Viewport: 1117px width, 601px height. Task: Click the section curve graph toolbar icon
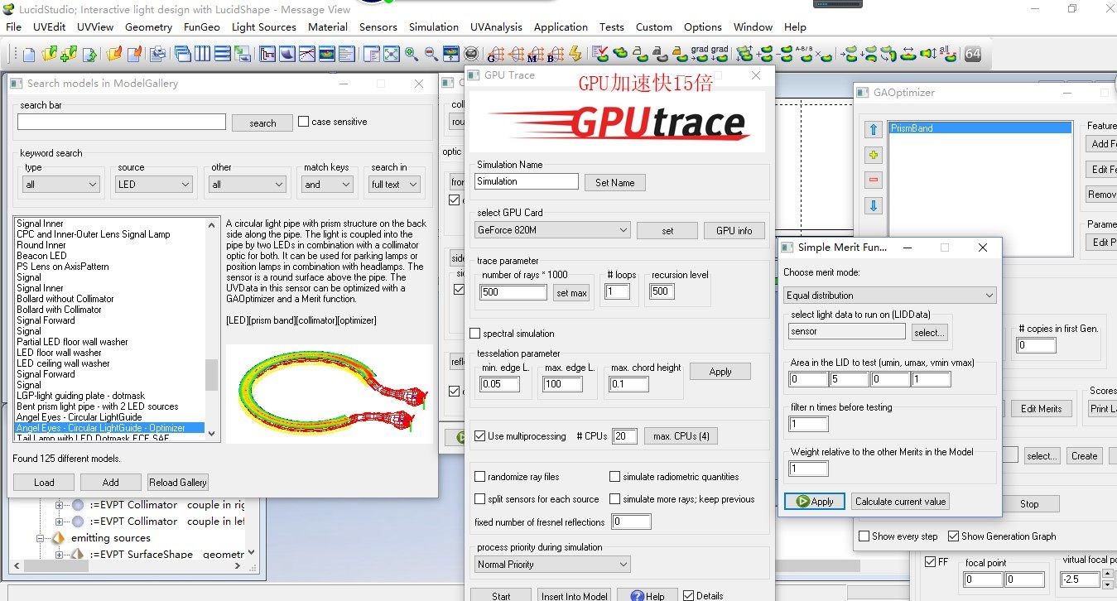click(307, 55)
